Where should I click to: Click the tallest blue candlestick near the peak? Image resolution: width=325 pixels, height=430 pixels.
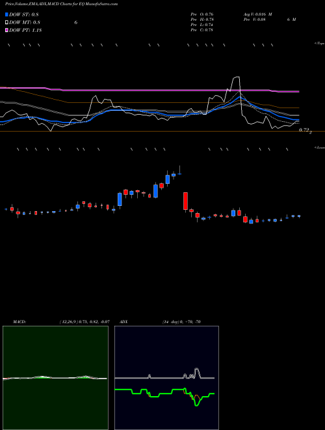(x=155, y=191)
